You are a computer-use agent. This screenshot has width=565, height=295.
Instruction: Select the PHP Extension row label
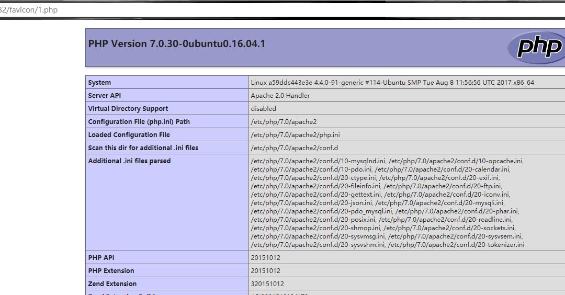coord(111,271)
